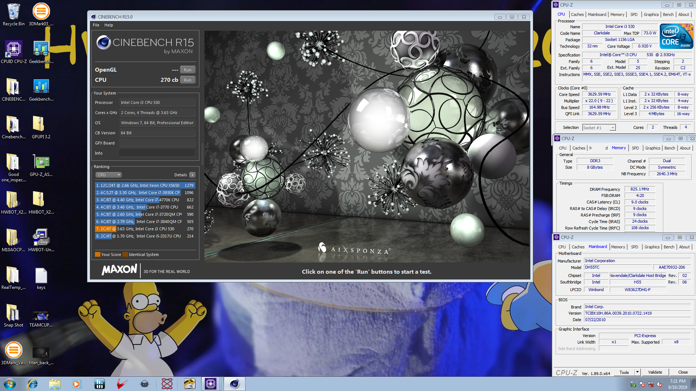Image resolution: width=696 pixels, height=391 pixels.
Task: Open the red swirl taskbar application icon
Action: tap(122, 384)
